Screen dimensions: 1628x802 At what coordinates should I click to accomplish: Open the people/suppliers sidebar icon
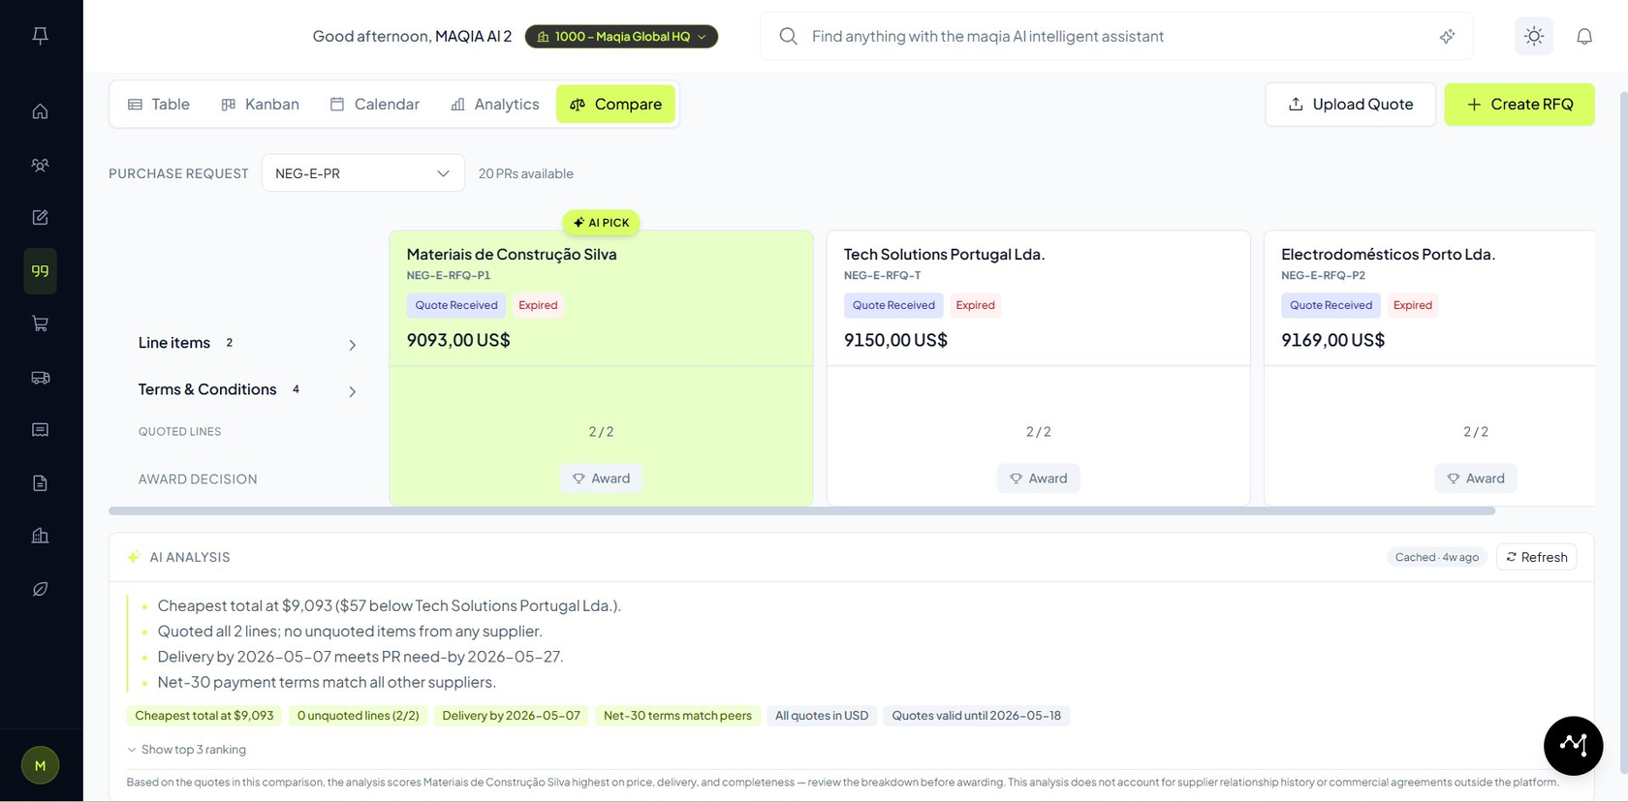(40, 165)
